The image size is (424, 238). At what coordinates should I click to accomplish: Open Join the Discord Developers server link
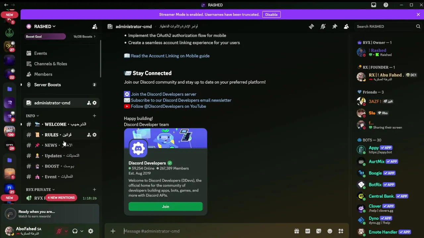coord(164,94)
